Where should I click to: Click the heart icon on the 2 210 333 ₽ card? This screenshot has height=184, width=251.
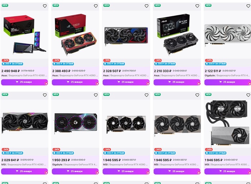pos(197,6)
